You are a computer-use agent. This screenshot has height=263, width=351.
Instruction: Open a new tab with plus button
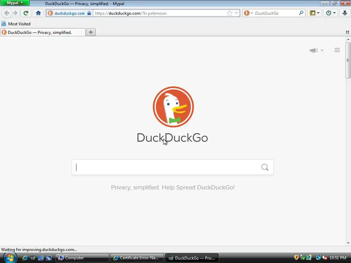pos(90,32)
